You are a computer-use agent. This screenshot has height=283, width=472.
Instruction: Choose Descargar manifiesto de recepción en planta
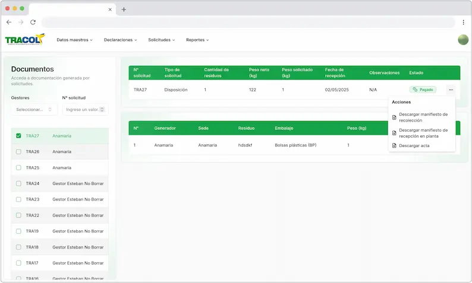click(x=423, y=132)
